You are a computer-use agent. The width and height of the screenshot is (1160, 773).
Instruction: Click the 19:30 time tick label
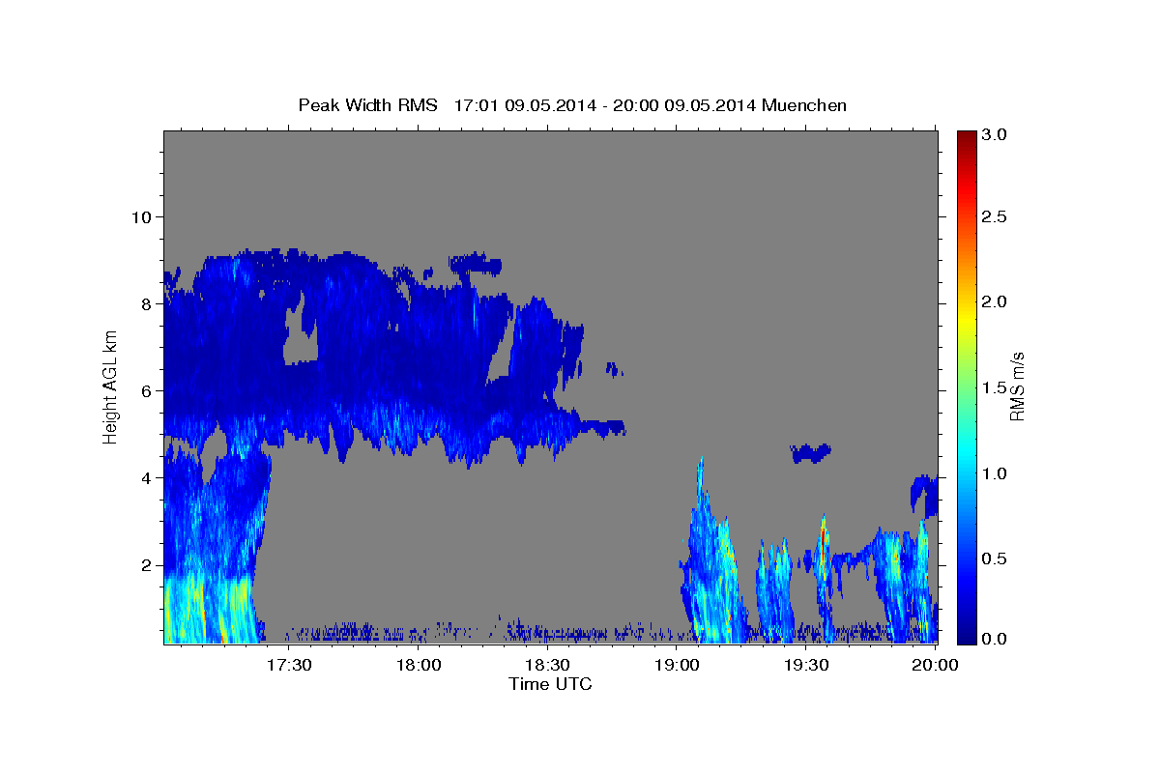(x=805, y=666)
